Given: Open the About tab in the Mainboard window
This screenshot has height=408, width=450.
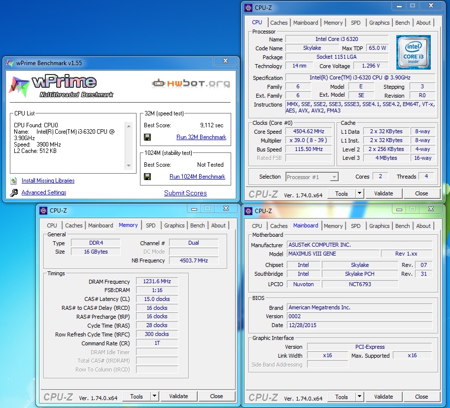Looking at the screenshot, I should [423, 226].
